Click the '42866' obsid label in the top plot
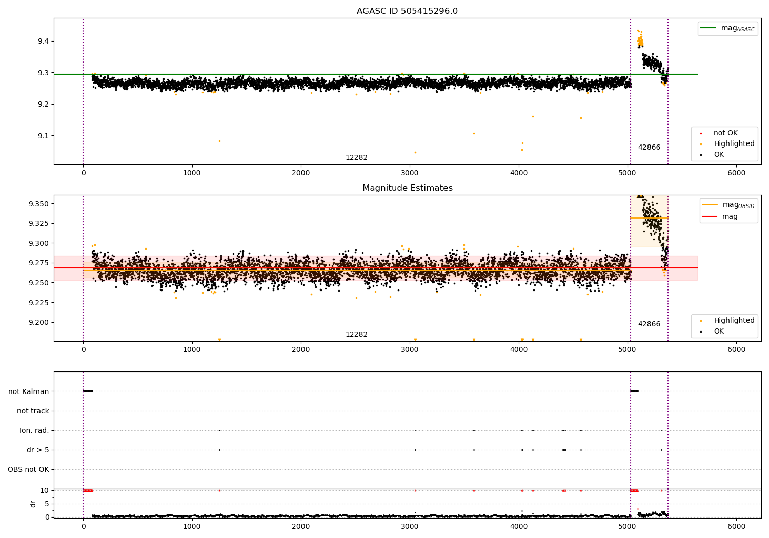The width and height of the screenshot is (769, 538). [649, 148]
